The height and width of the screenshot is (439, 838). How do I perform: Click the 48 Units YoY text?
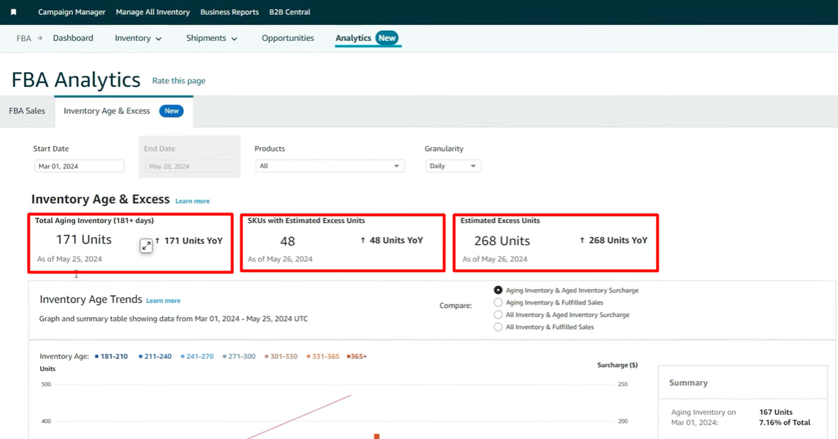[396, 240]
